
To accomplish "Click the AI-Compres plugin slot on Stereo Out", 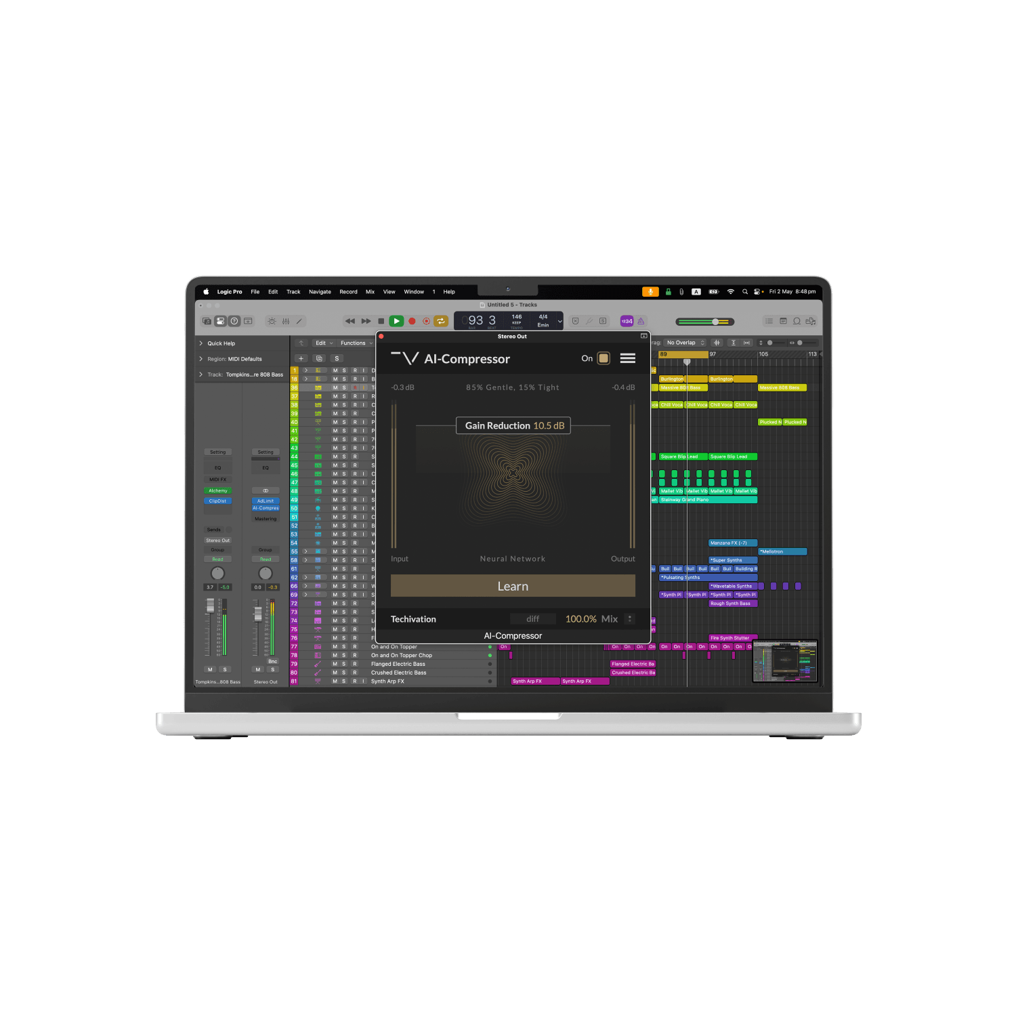I will click(x=266, y=508).
